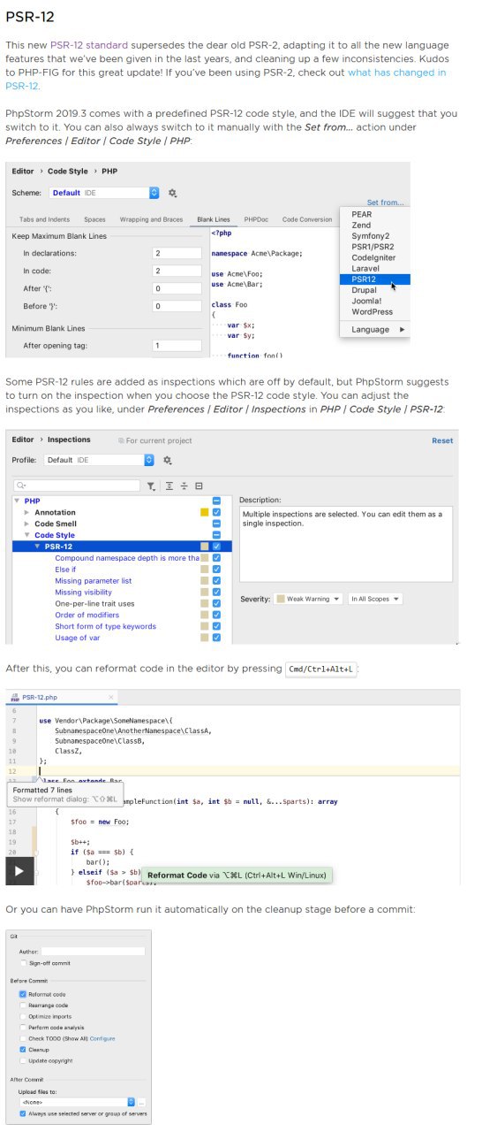Click the browse button next to upload files dropdown

tap(142, 1102)
